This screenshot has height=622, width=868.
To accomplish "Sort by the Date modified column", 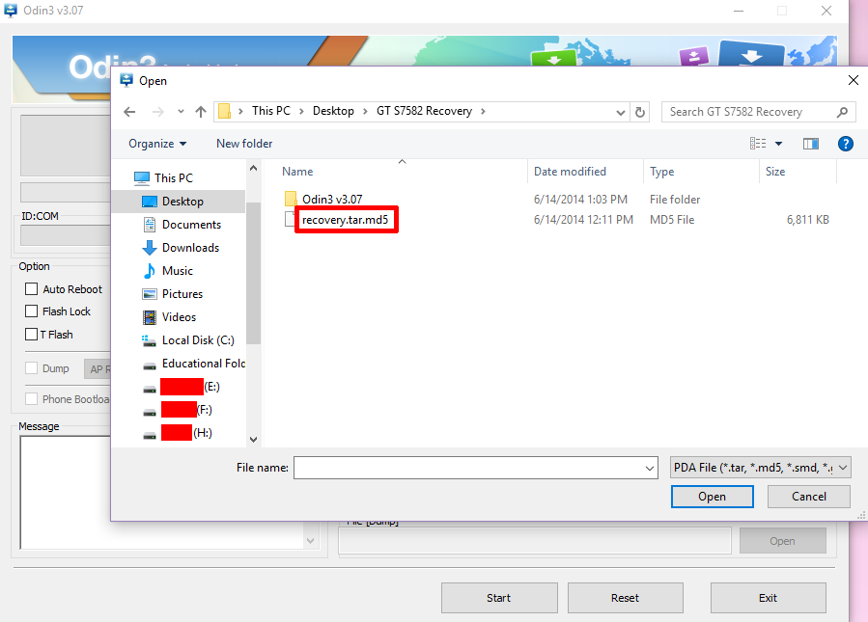I will (570, 172).
